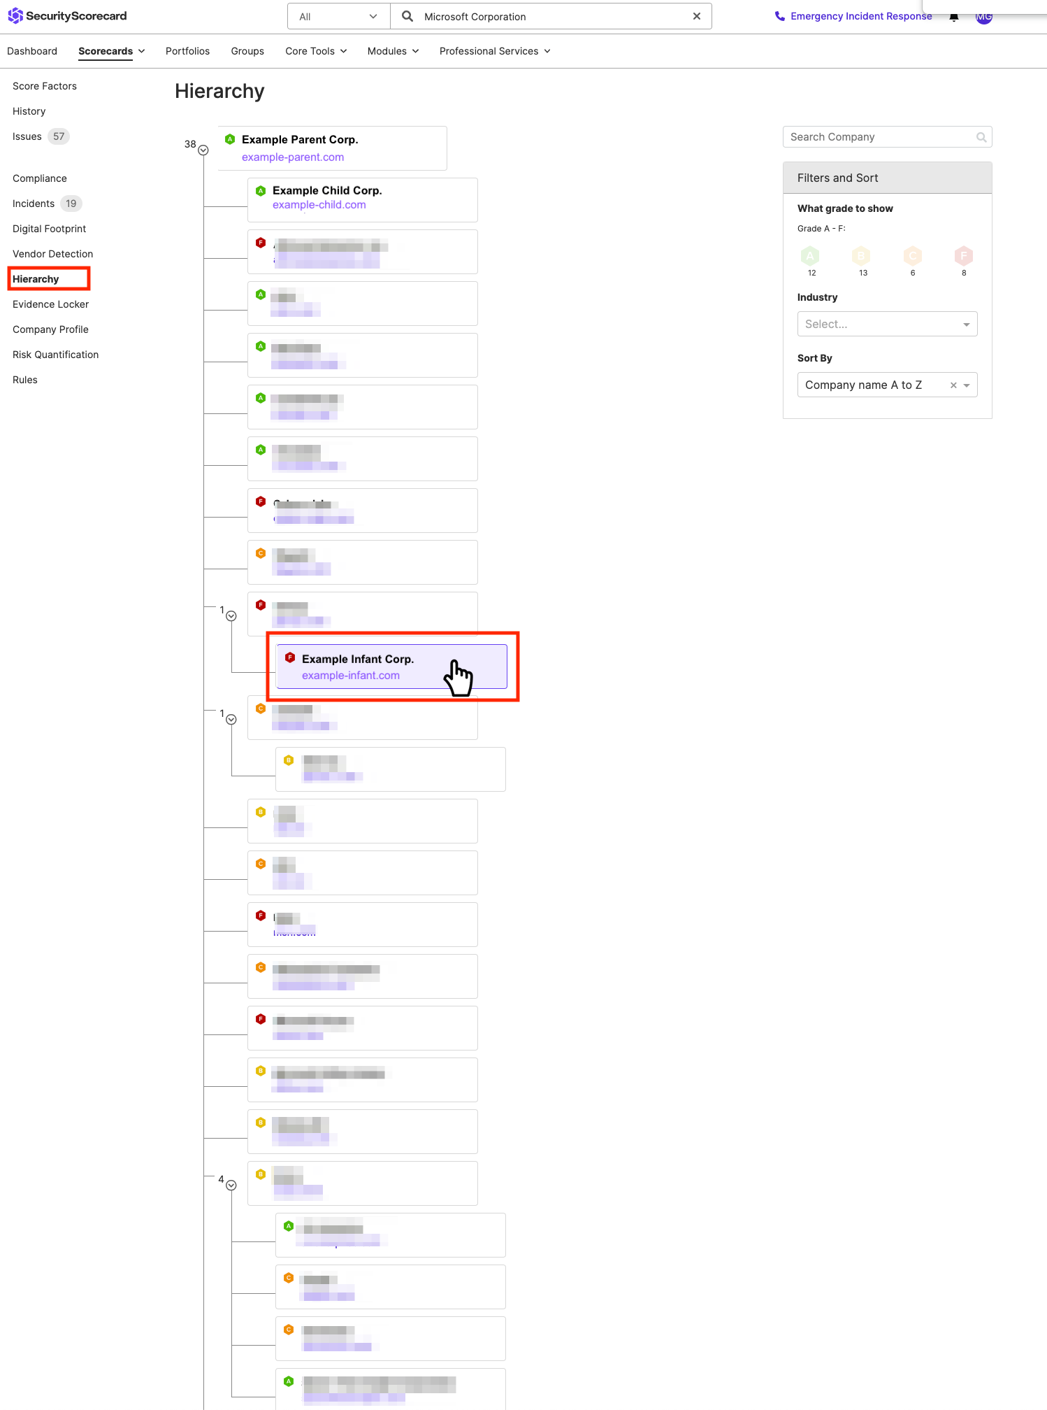Click the Filters and Sort header
1047x1410 pixels.
[x=888, y=178]
